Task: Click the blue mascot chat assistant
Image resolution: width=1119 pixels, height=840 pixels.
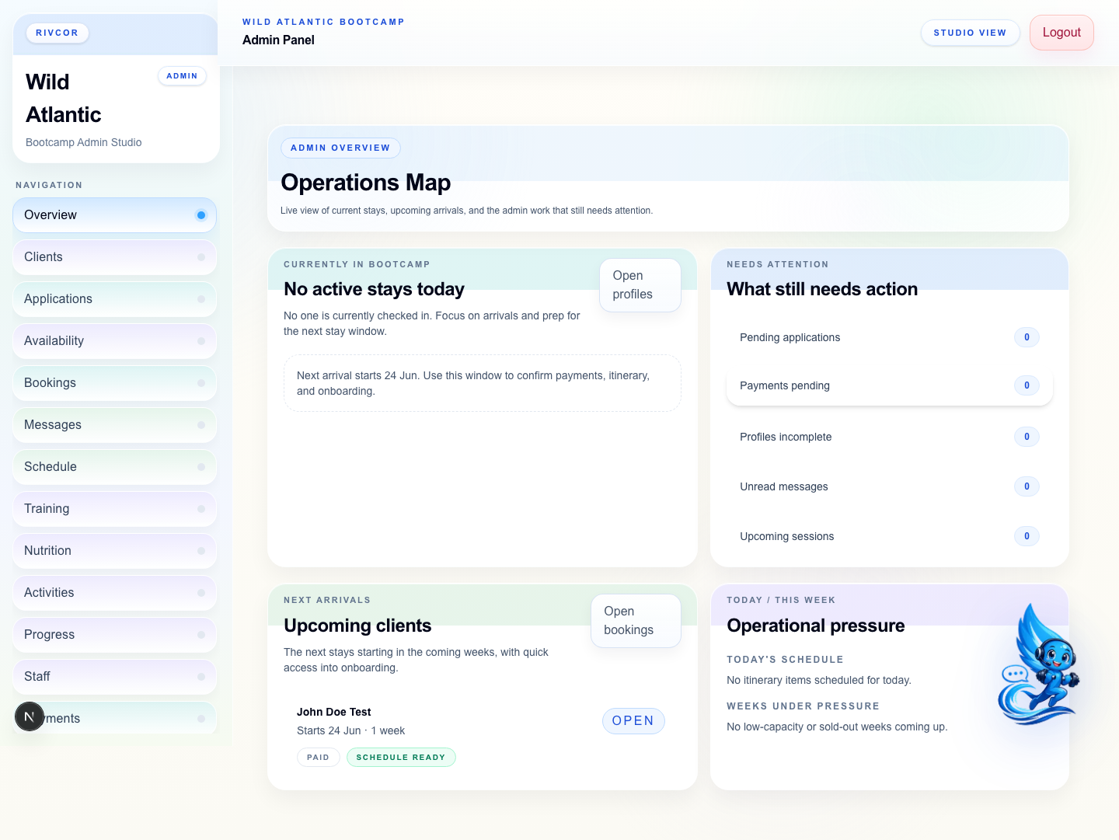Action: (x=1039, y=664)
